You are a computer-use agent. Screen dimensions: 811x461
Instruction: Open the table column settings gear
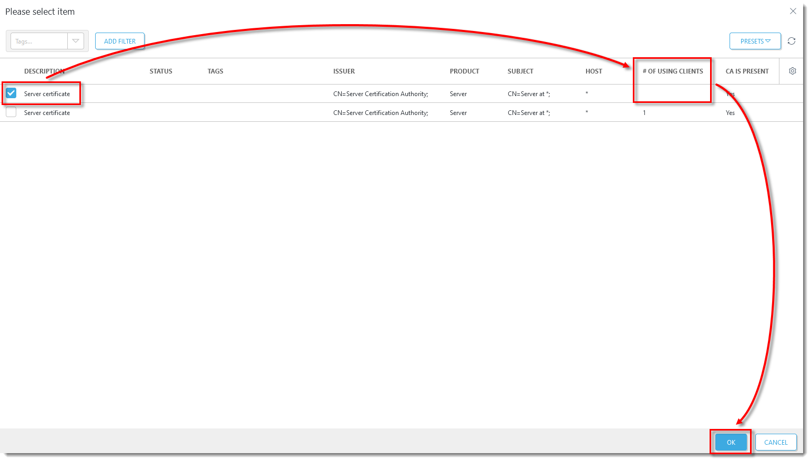tap(793, 71)
